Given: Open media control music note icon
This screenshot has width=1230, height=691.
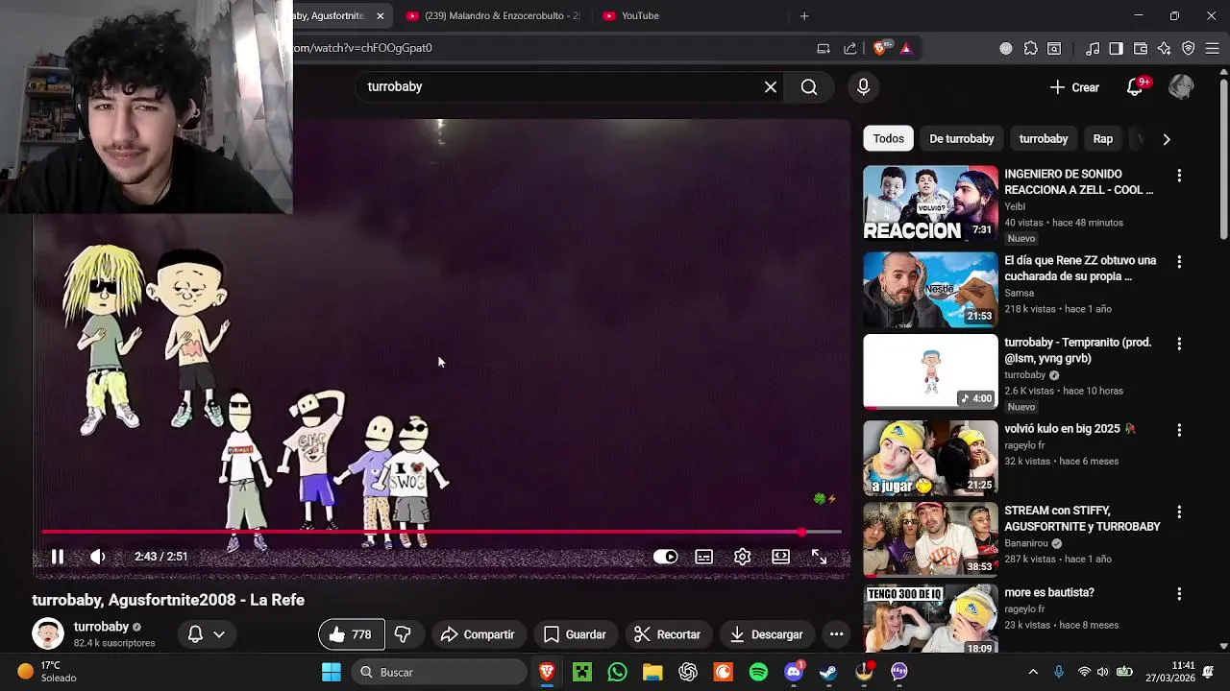Looking at the screenshot, I should point(1093,48).
